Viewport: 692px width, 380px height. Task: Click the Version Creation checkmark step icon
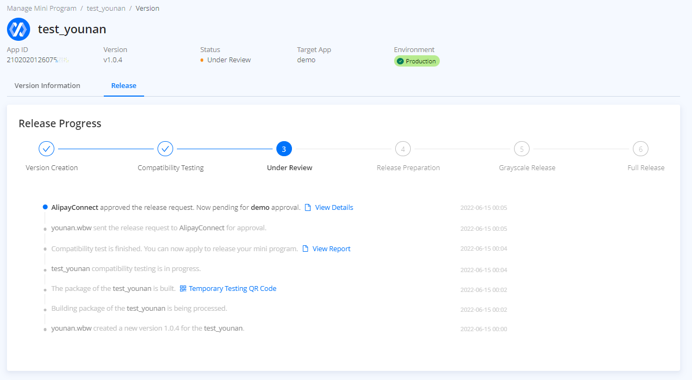pyautogui.click(x=47, y=149)
